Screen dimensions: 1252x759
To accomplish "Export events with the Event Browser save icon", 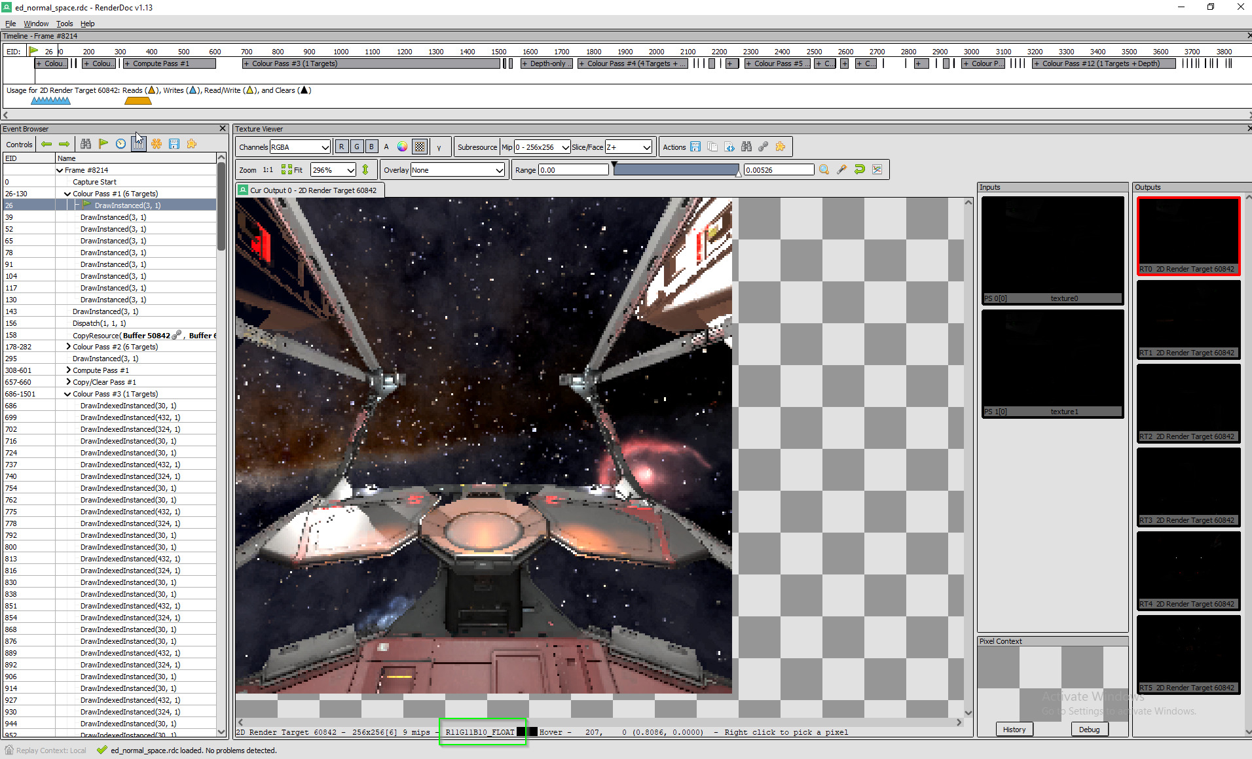I will point(174,144).
